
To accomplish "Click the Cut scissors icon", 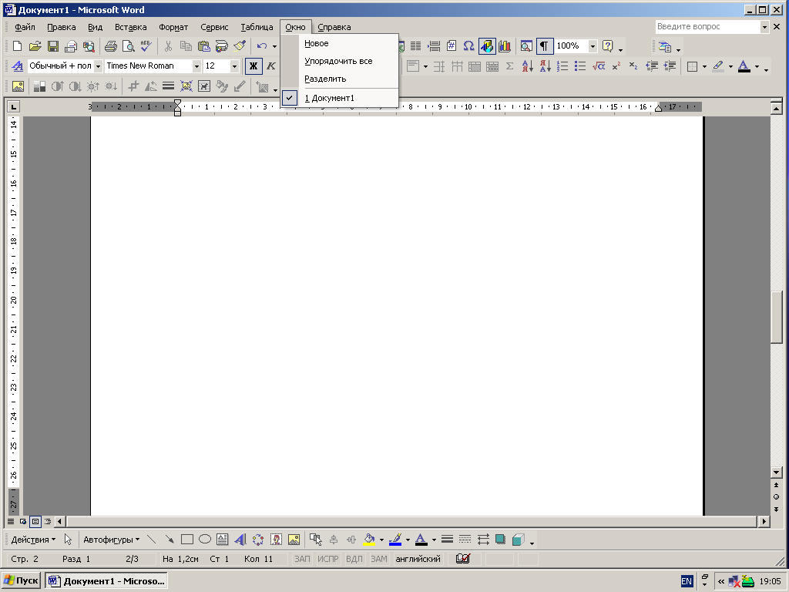I will [x=168, y=46].
